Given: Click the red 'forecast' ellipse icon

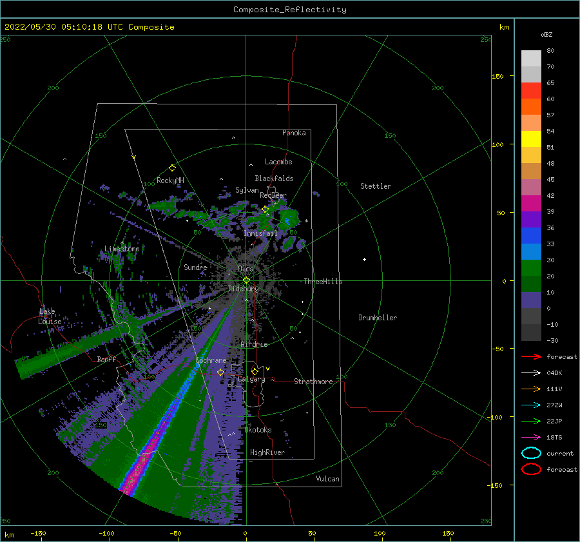Looking at the screenshot, I should coord(531,469).
